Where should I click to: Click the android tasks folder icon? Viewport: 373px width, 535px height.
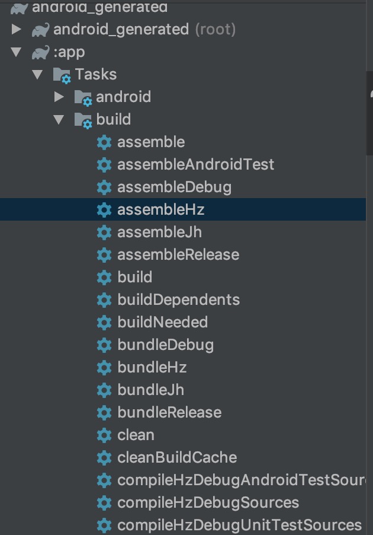(x=86, y=97)
